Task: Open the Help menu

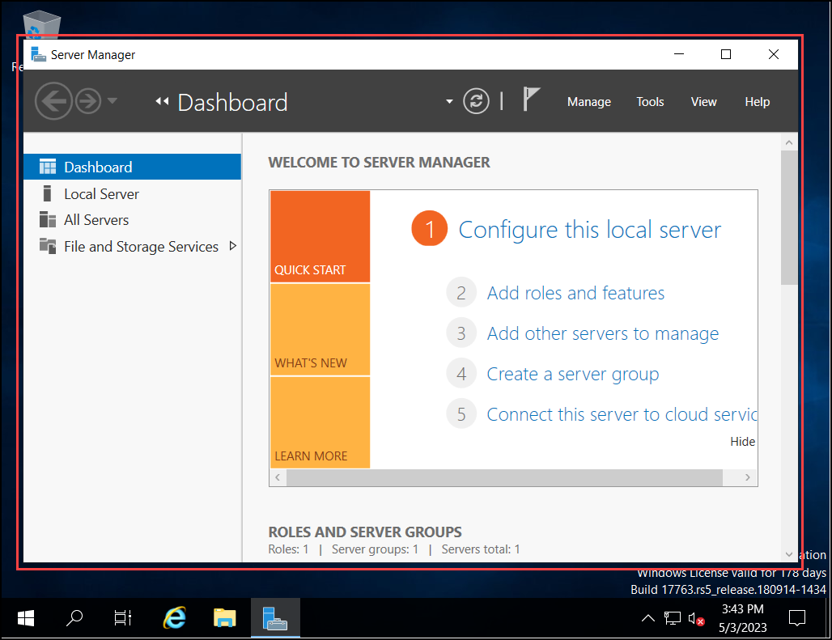Action: click(x=758, y=102)
